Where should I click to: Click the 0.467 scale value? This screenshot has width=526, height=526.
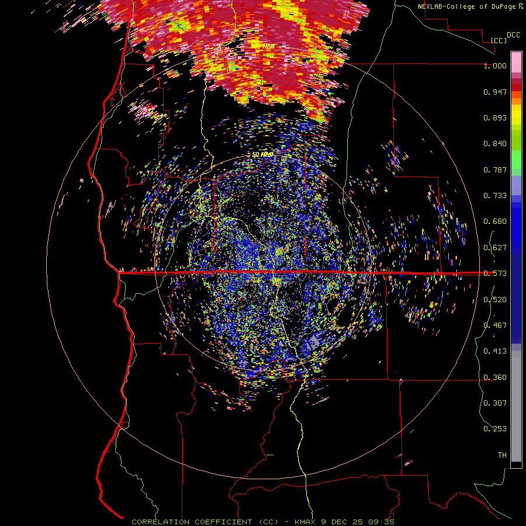[x=495, y=326]
